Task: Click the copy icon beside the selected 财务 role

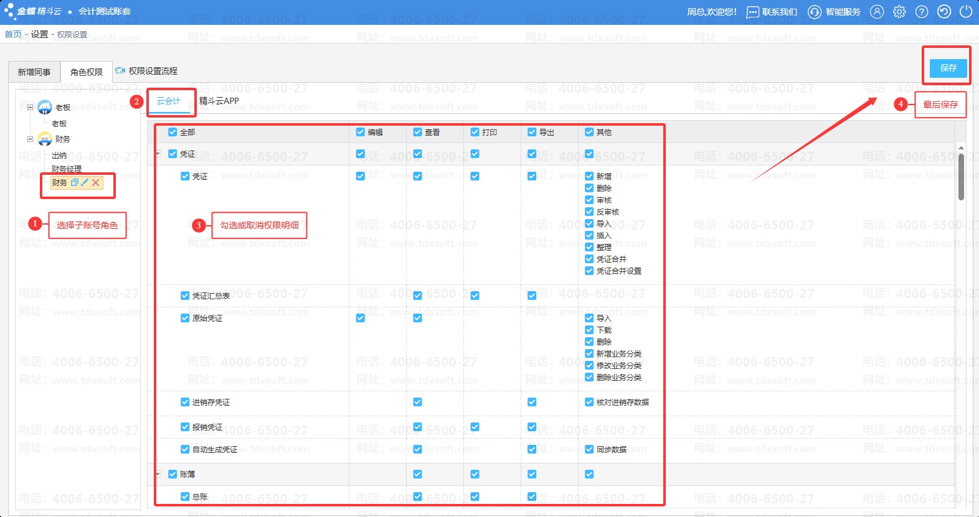Action: click(x=75, y=182)
